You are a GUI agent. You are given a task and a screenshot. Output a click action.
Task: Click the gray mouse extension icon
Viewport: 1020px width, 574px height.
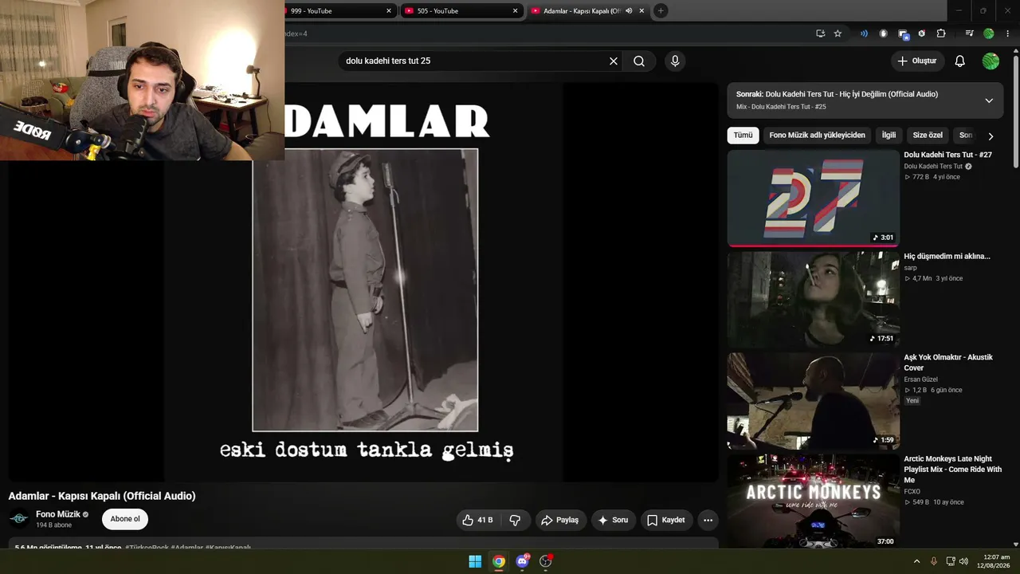click(883, 33)
